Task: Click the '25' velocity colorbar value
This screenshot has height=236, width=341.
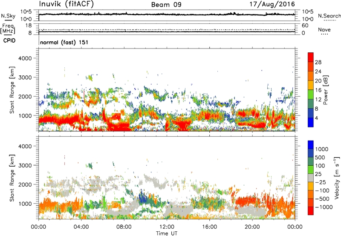Action: pos(318,174)
